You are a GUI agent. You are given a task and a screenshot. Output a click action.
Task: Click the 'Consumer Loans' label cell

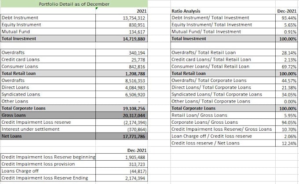(48, 66)
